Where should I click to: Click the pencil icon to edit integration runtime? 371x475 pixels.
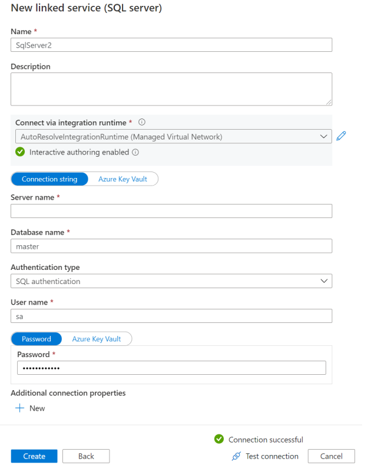pyautogui.click(x=341, y=136)
